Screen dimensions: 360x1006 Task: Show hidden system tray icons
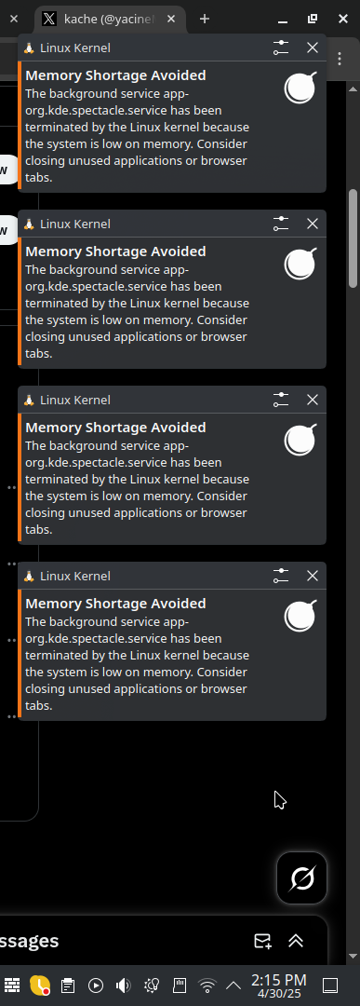pyautogui.click(x=233, y=985)
